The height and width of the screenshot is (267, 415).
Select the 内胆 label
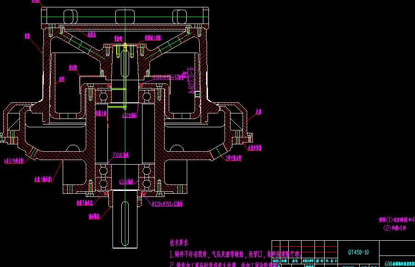click(x=62, y=79)
